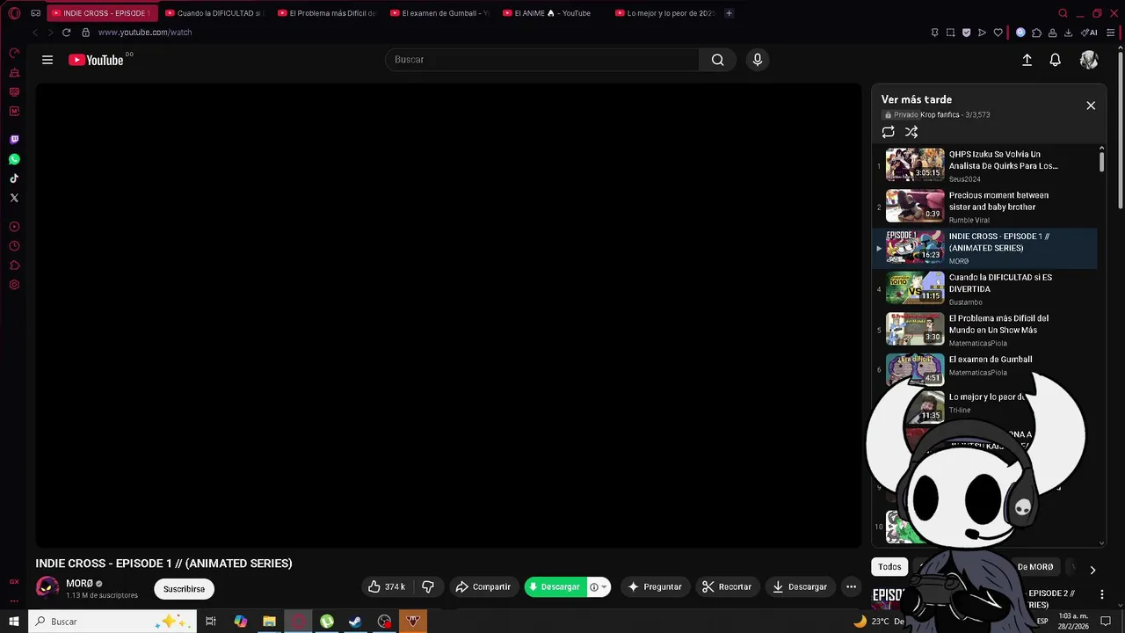1125x633 pixels.
Task: Open GX Control speedometer icon in sidebar
Action: pyautogui.click(x=14, y=54)
